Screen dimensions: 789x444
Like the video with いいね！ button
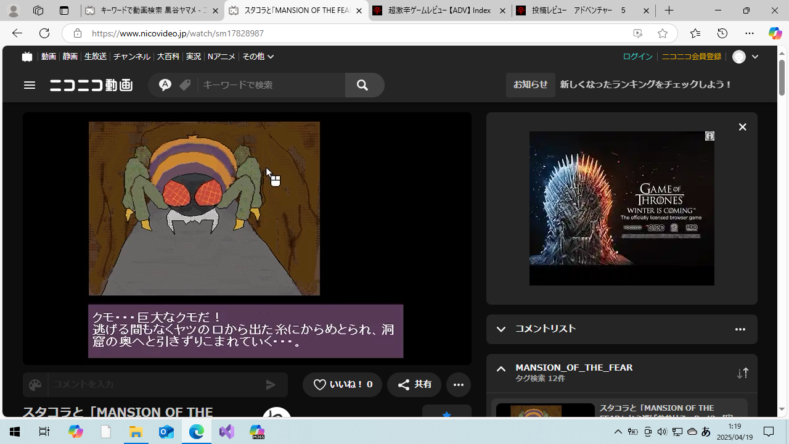(342, 385)
